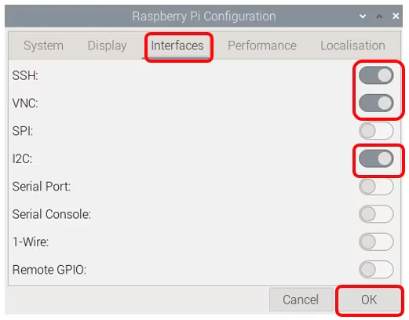
Task: Minimize window with the down chevron icon
Action: pyautogui.click(x=363, y=16)
